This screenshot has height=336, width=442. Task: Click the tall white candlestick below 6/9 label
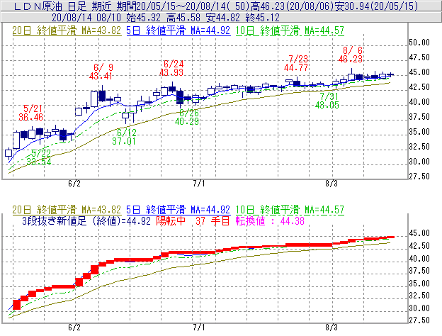click(94, 99)
